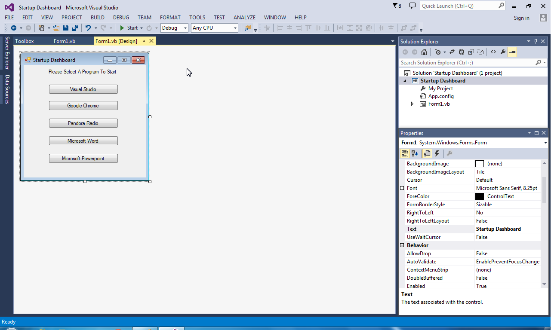Collapse the Startup Dashboard project node

[x=405, y=81]
